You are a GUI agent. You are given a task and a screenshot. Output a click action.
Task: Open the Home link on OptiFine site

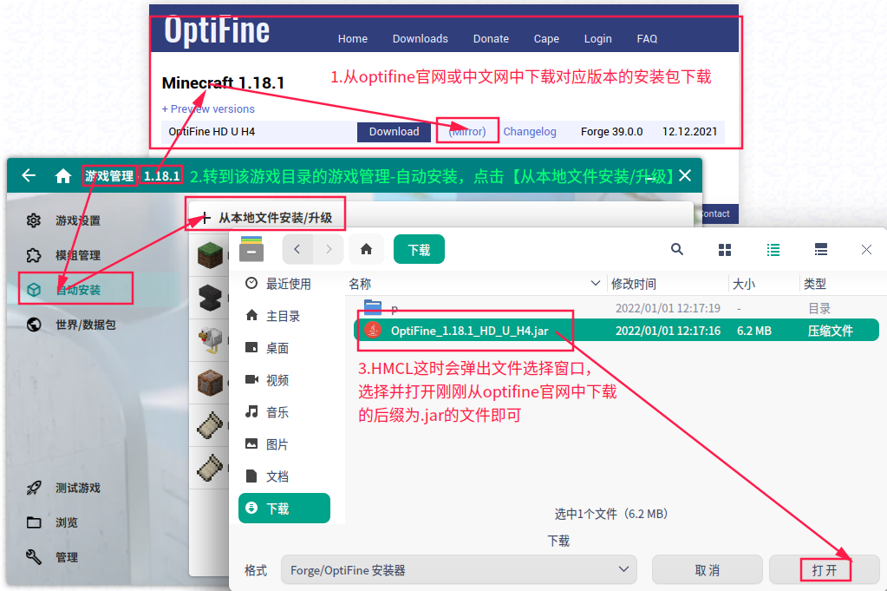coord(352,38)
